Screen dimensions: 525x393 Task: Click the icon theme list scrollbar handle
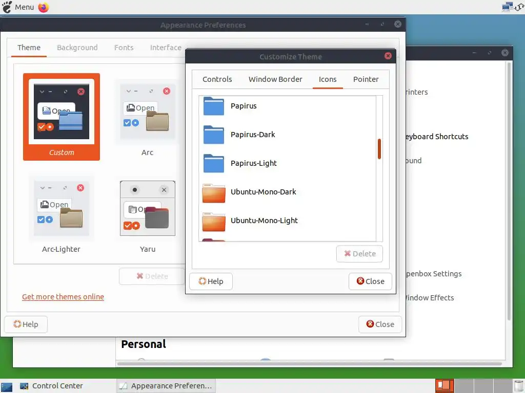tap(379, 149)
